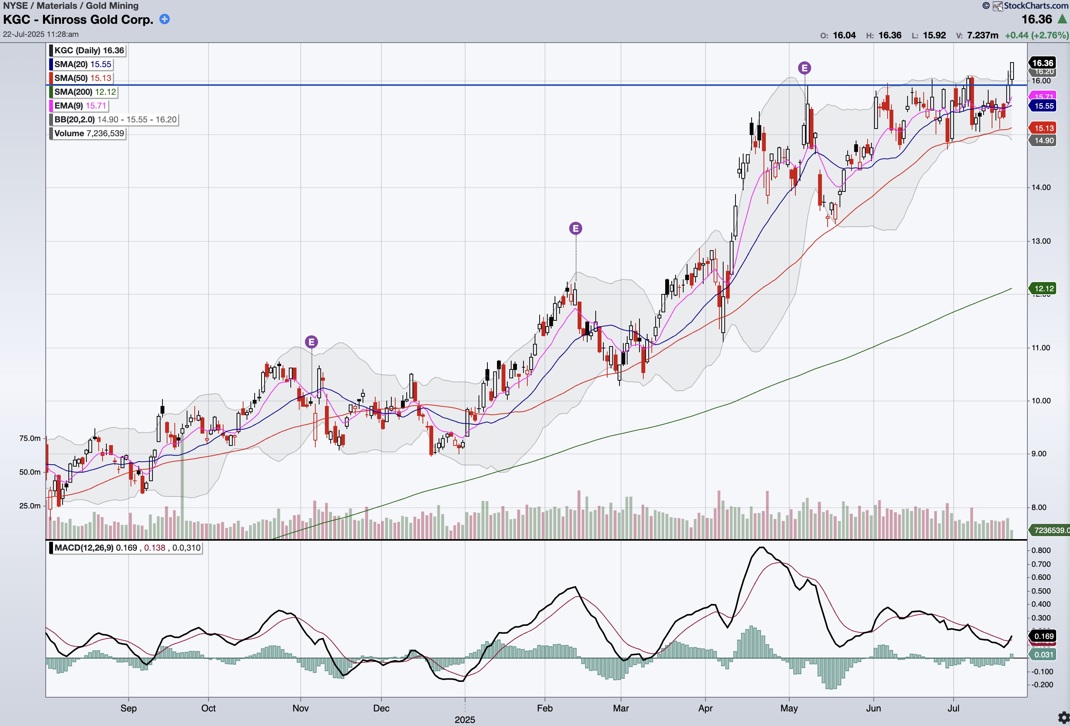
Task: Click the green 12.12 SMA price tag
Action: tap(1043, 289)
